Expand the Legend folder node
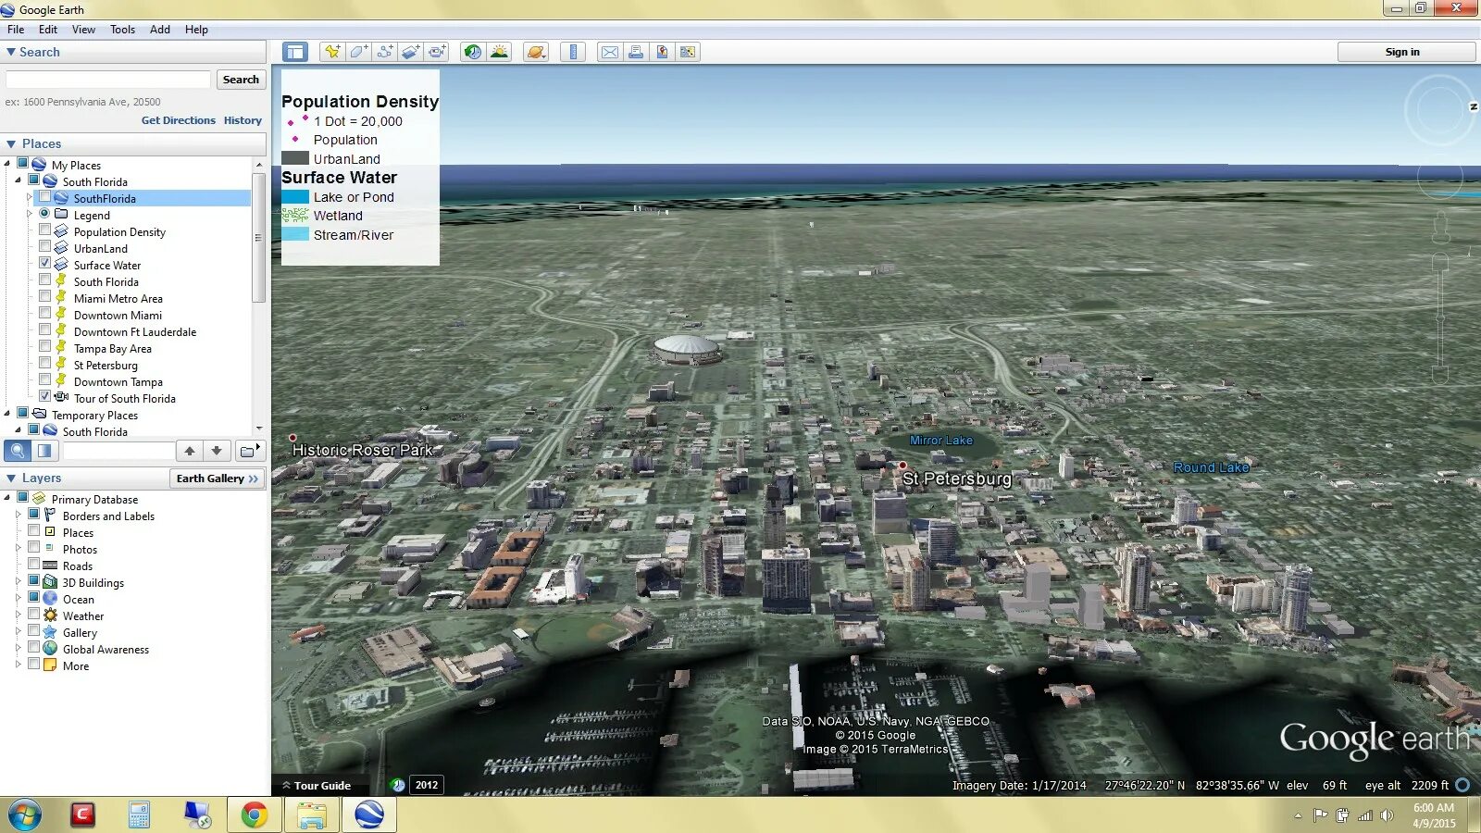 pyautogui.click(x=30, y=214)
